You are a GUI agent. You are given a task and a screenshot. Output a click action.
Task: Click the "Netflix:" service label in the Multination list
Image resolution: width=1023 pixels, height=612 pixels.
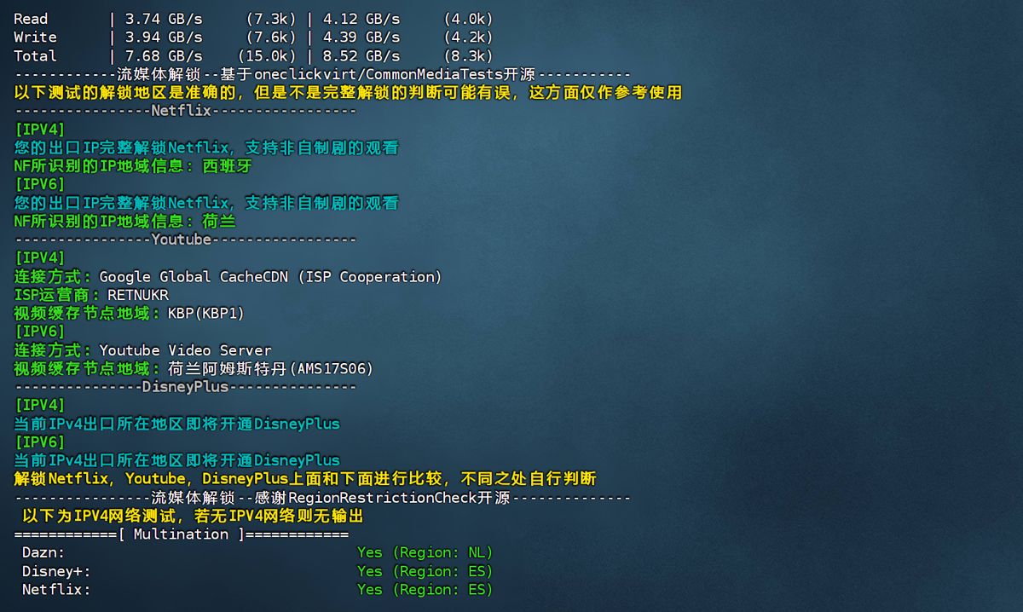point(56,590)
